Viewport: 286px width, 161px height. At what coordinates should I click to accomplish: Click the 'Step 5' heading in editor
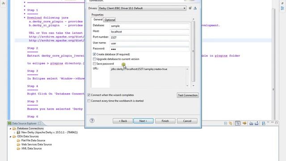pos(33,102)
